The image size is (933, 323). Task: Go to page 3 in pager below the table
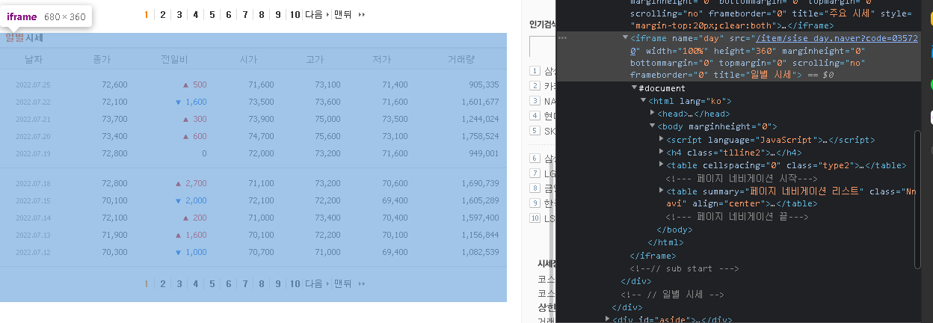coord(179,283)
